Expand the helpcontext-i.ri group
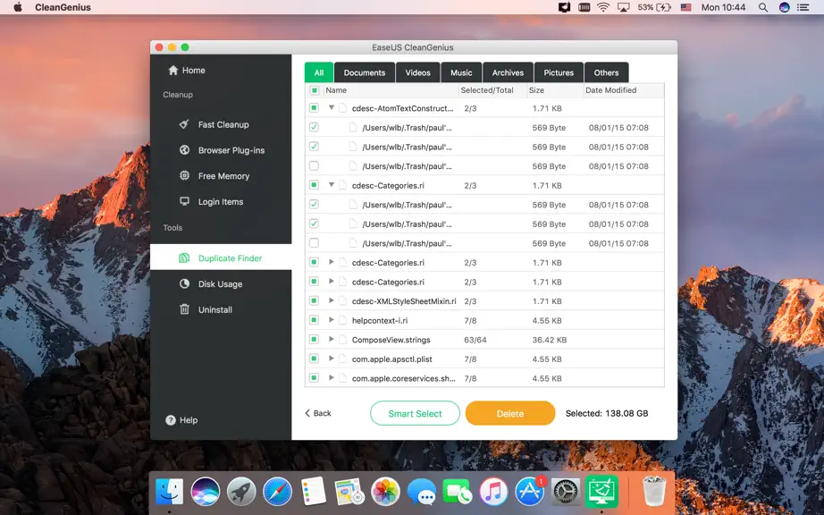This screenshot has width=824, height=515. [x=331, y=320]
